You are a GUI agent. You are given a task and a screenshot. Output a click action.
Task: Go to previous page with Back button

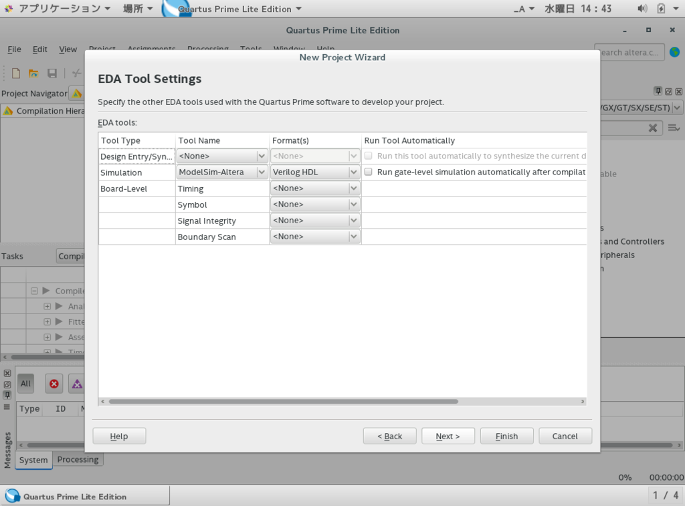[x=390, y=436]
